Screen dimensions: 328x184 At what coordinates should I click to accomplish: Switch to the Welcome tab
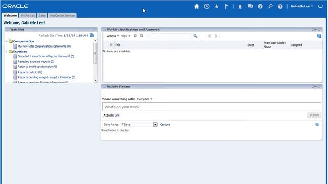tap(10, 15)
